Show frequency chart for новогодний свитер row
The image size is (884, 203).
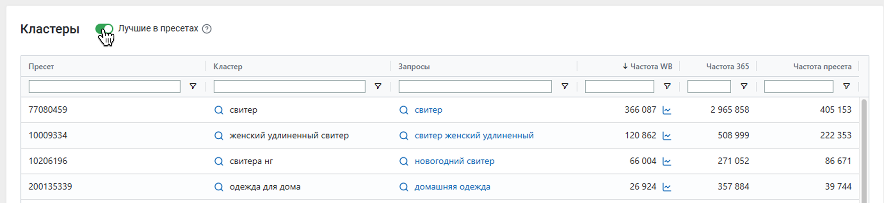[x=666, y=161]
